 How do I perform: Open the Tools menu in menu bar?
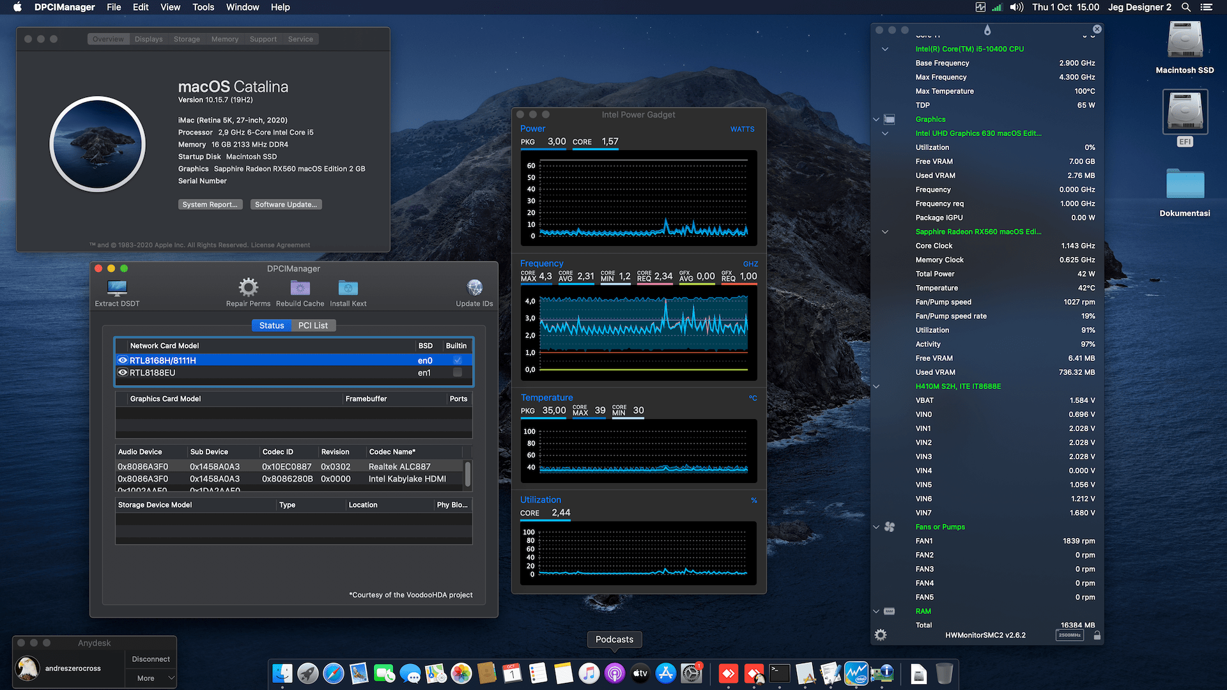click(x=203, y=7)
